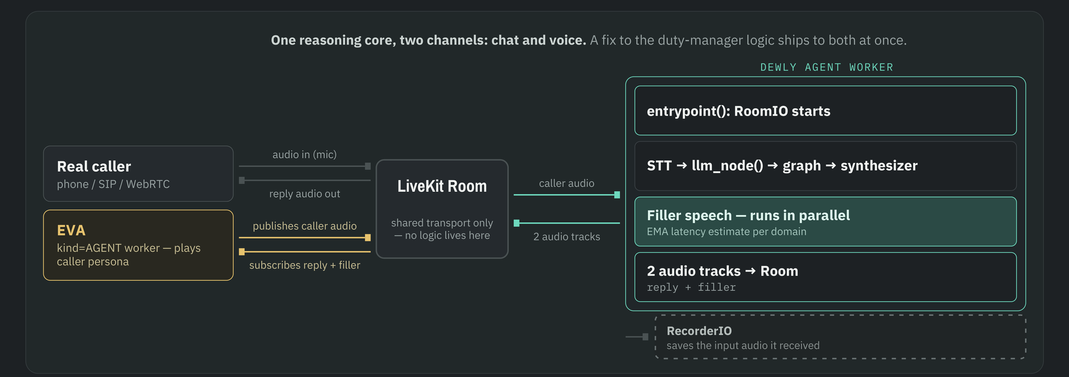Screen dimensions: 1069x377
Task: Click the 'shared transport only' caption
Action: pos(442,222)
